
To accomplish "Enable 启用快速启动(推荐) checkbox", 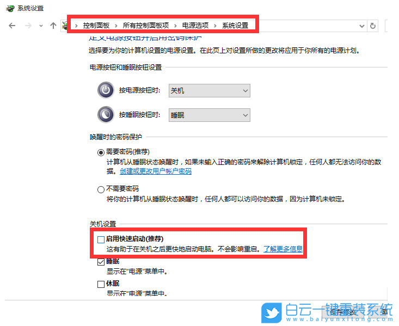I will pyautogui.click(x=101, y=239).
